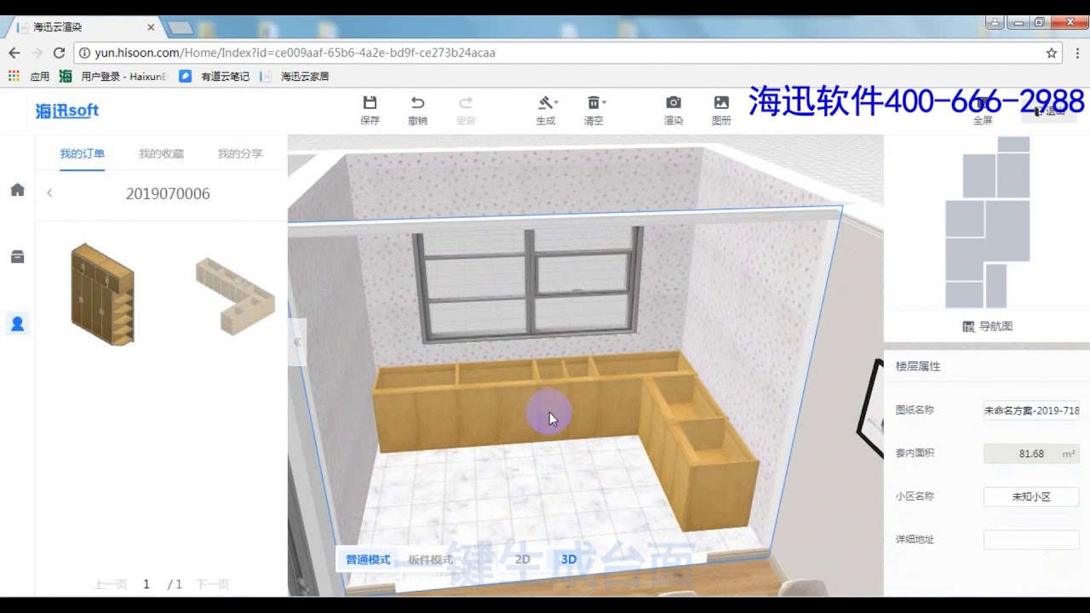The image size is (1090, 613).
Task: Select the L-shaped cabinet thumbnail
Action: tap(235, 296)
